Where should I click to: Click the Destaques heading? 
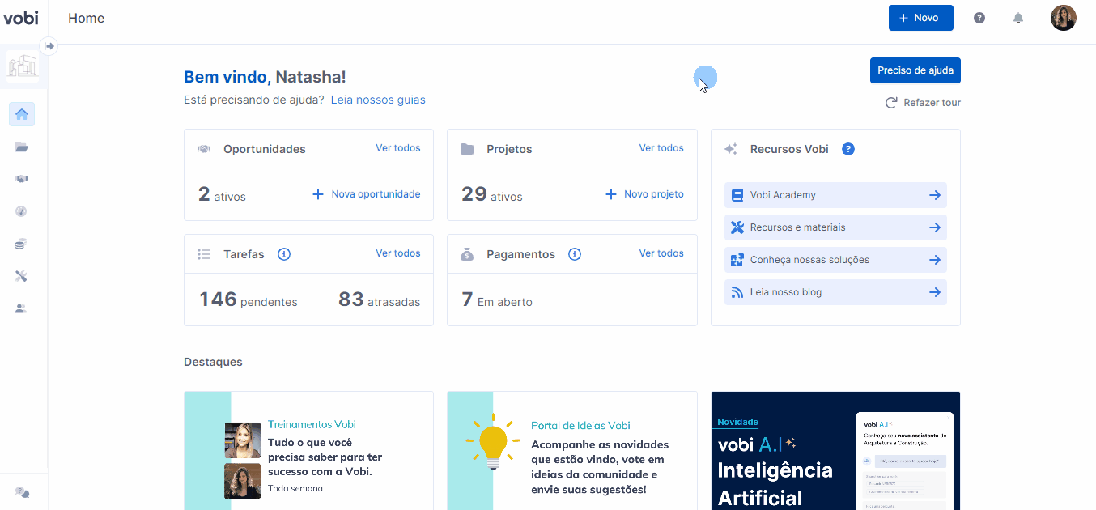pos(213,362)
